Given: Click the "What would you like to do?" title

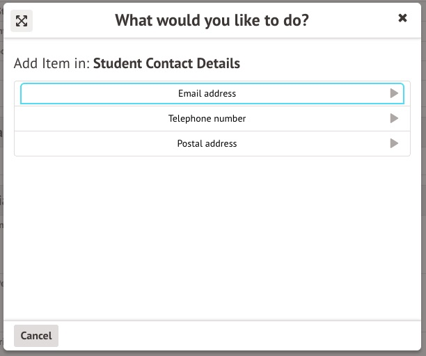Looking at the screenshot, I should pos(212,20).
